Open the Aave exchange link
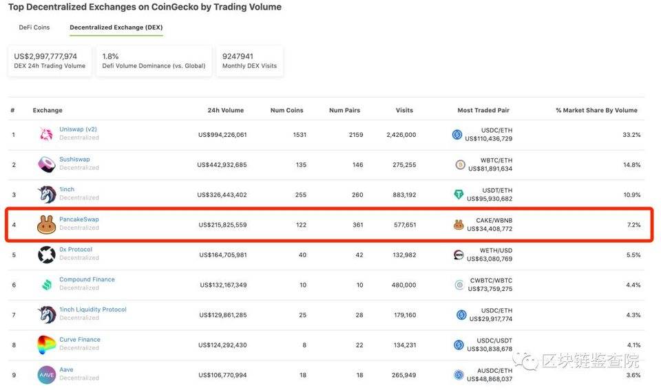Screen dimensions: 661x390 pos(66,370)
